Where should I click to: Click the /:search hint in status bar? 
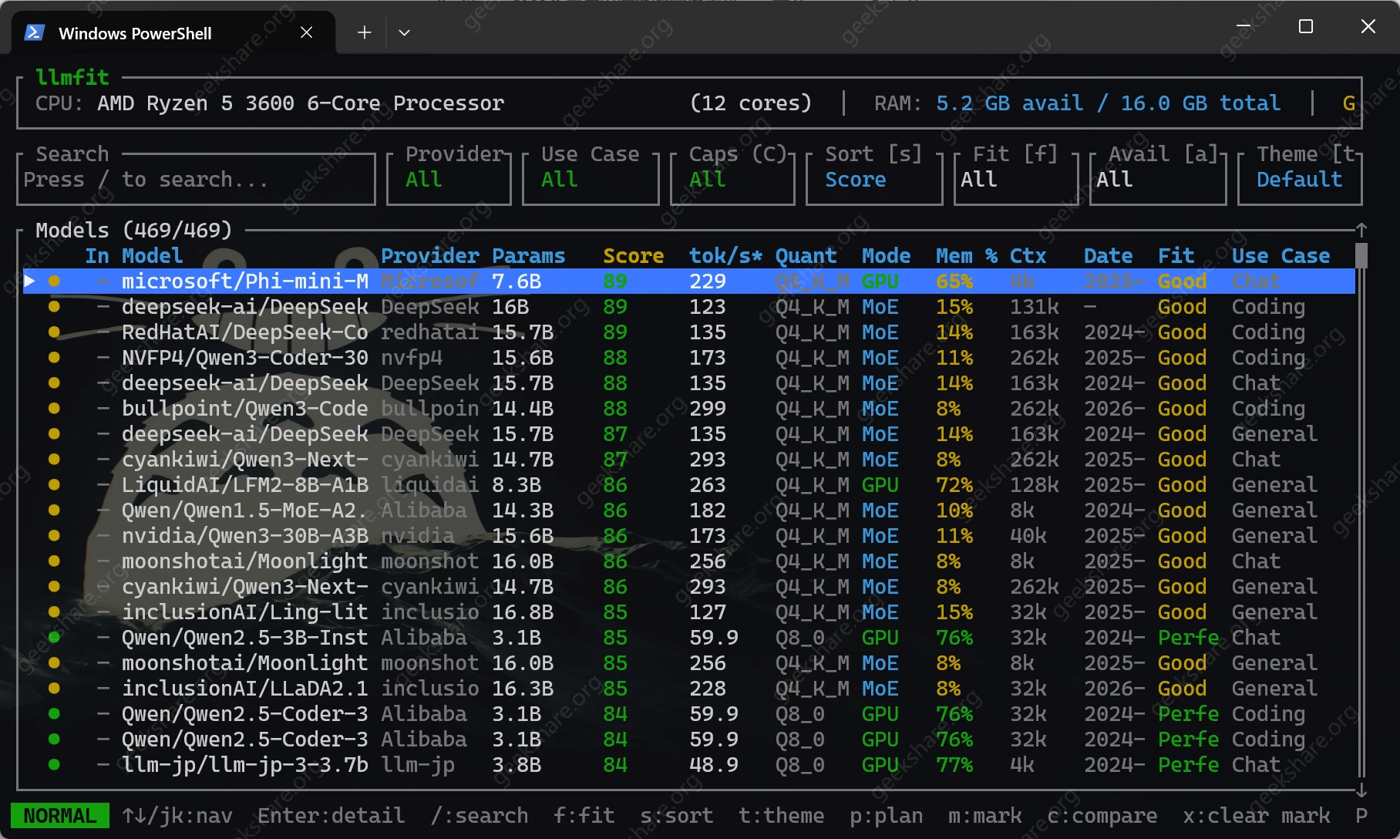click(x=480, y=816)
